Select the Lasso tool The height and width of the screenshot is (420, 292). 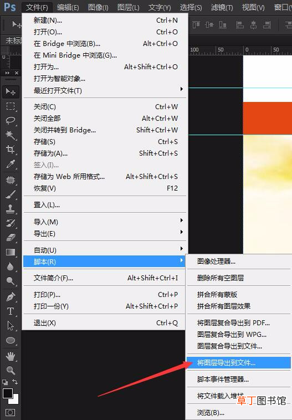pos(11,121)
